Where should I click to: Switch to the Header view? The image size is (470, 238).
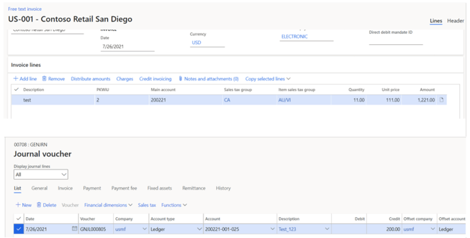456,20
